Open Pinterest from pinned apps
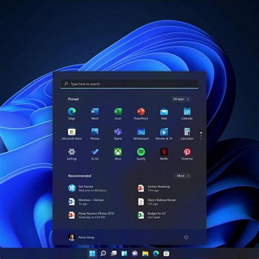259x259 pixels. click(187, 154)
